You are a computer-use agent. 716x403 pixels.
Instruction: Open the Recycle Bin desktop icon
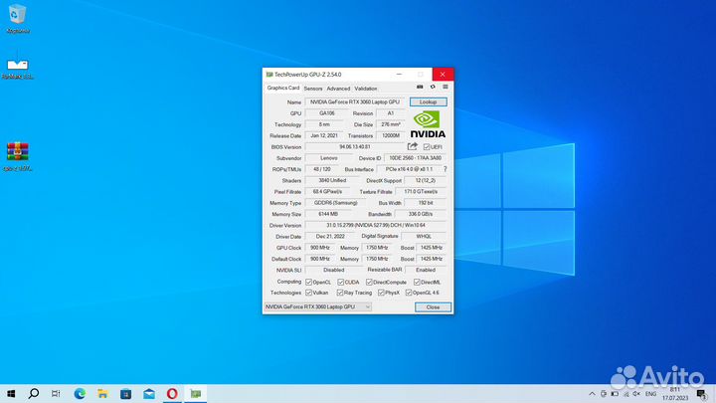[x=17, y=15]
